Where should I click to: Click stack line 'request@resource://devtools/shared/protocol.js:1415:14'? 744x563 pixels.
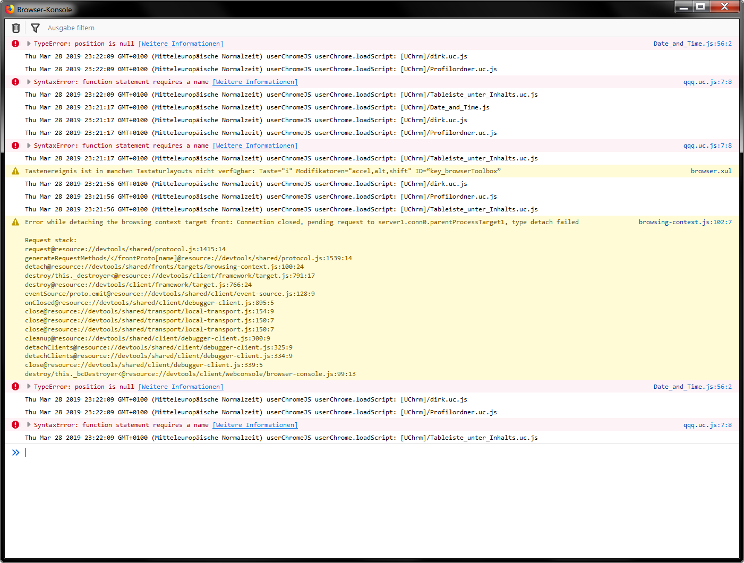point(125,249)
